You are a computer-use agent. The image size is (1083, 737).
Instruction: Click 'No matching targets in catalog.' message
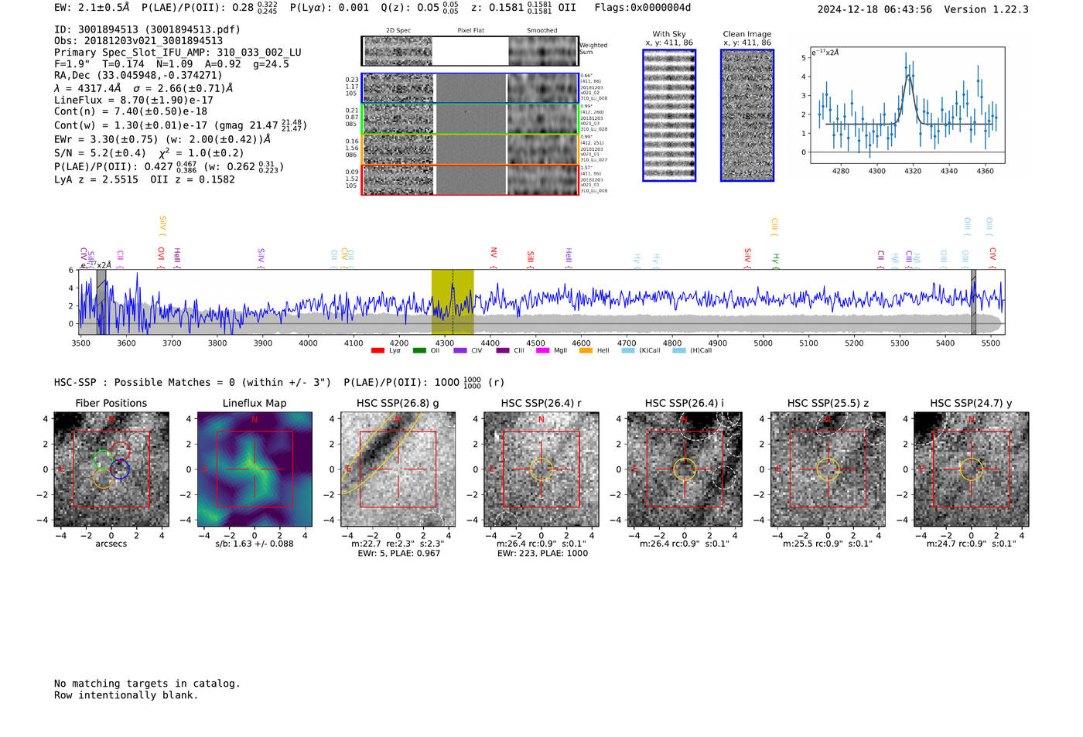[x=147, y=684]
